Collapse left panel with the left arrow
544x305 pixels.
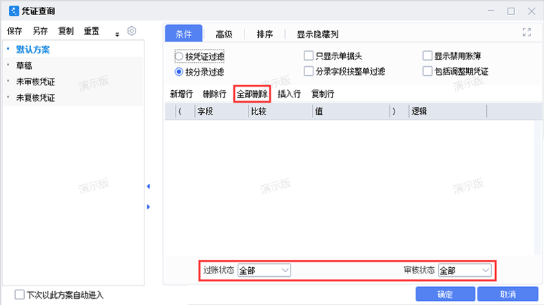click(x=149, y=187)
